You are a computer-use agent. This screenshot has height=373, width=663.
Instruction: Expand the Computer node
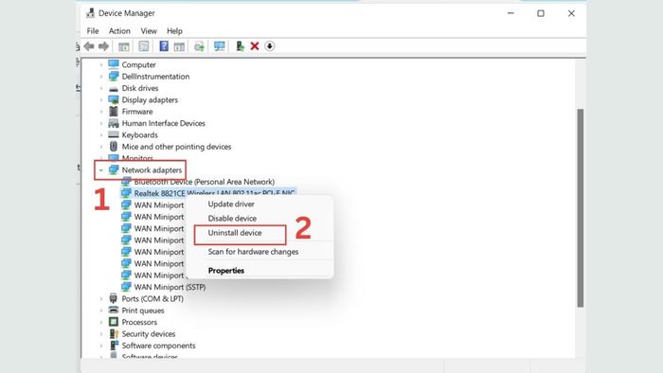[x=101, y=65]
